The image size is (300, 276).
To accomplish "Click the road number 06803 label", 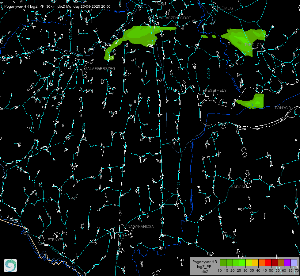I will 230,236.
